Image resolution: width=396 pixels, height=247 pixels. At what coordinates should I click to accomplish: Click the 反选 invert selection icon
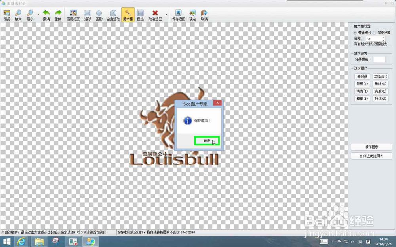click(141, 15)
